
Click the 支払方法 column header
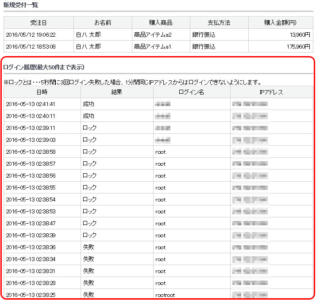pyautogui.click(x=219, y=23)
